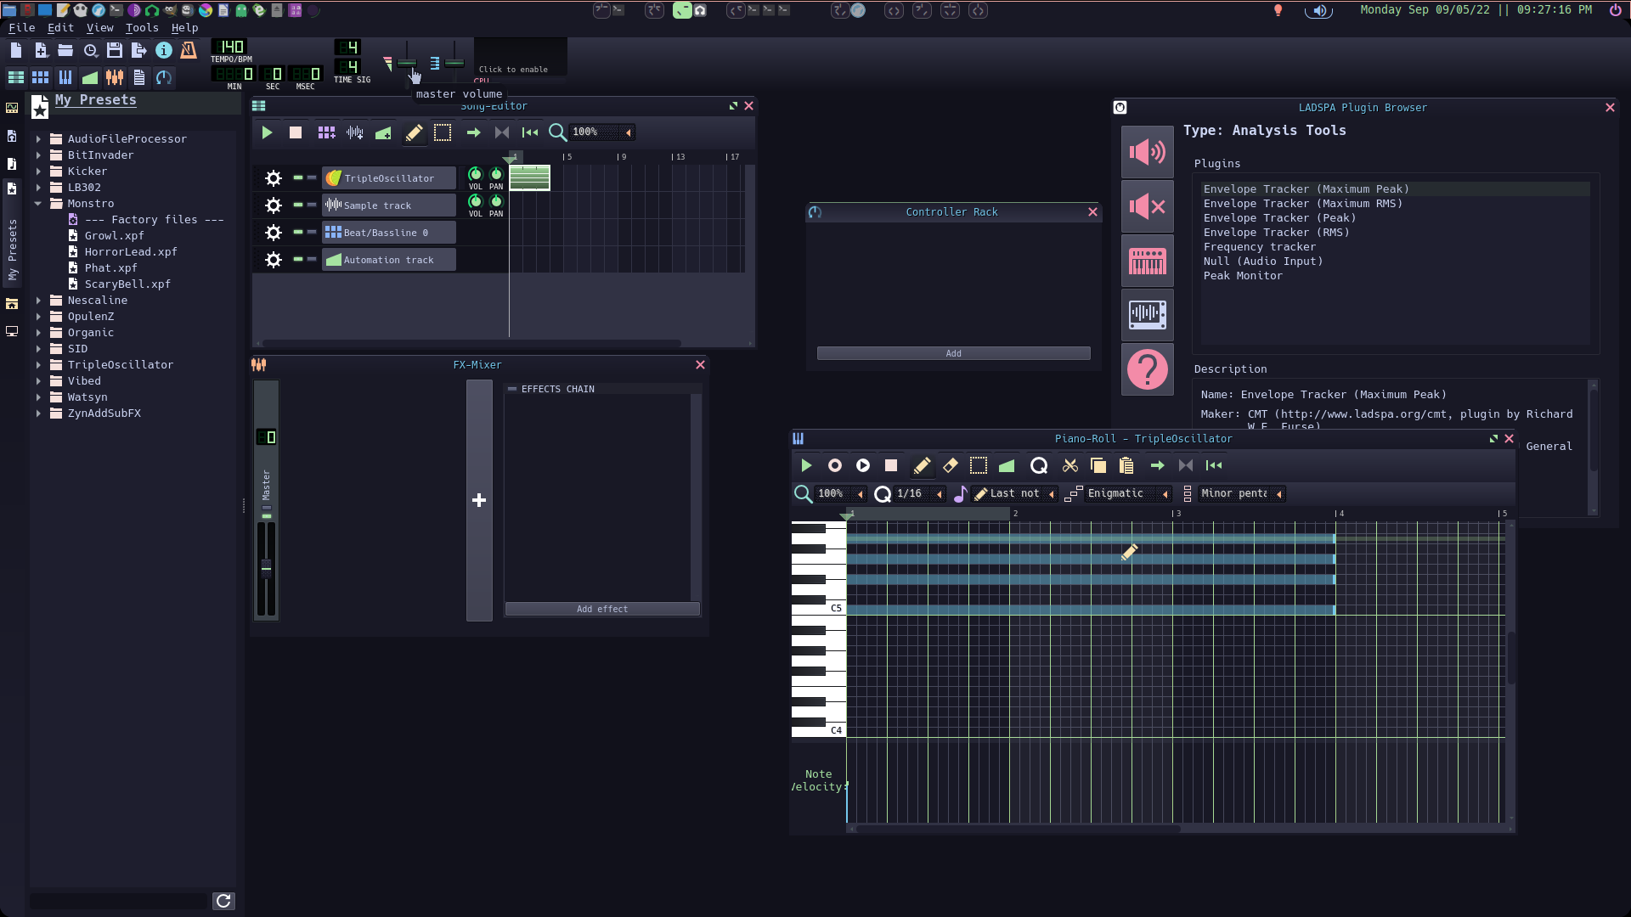Click the FX-Mixer Master fader
1631x917 pixels.
[x=266, y=567]
